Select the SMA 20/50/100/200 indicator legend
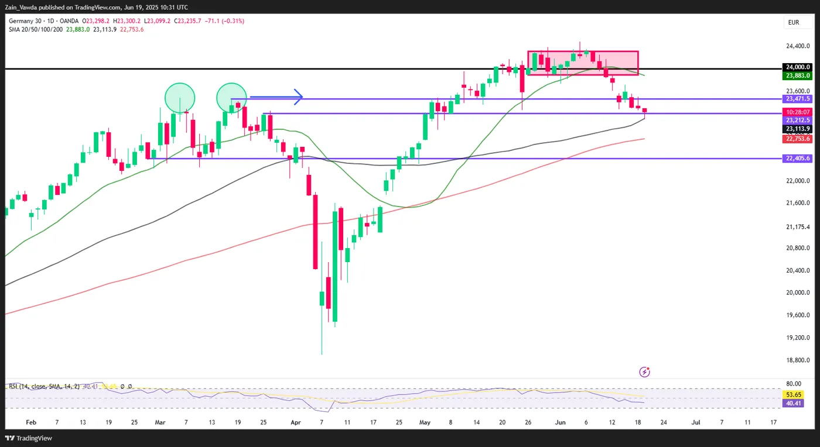This screenshot has height=447, width=820. tap(37, 29)
